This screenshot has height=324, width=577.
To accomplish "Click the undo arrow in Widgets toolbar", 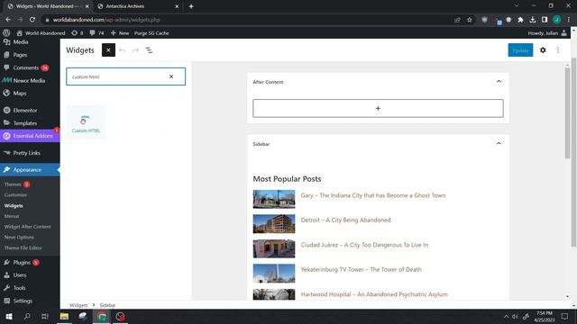I will coord(123,50).
